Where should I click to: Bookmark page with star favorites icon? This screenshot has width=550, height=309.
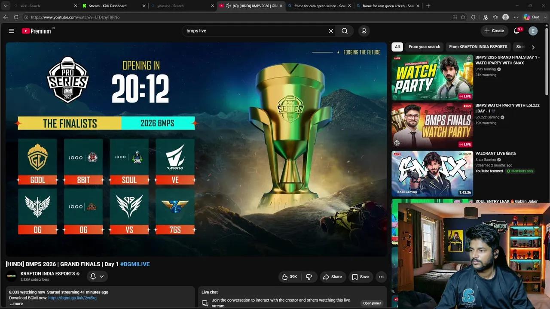(463, 17)
